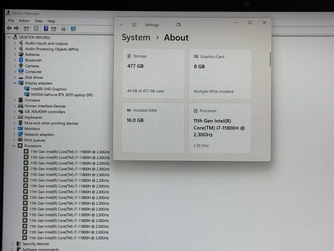Click the back arrow in Settings window

(122, 25)
